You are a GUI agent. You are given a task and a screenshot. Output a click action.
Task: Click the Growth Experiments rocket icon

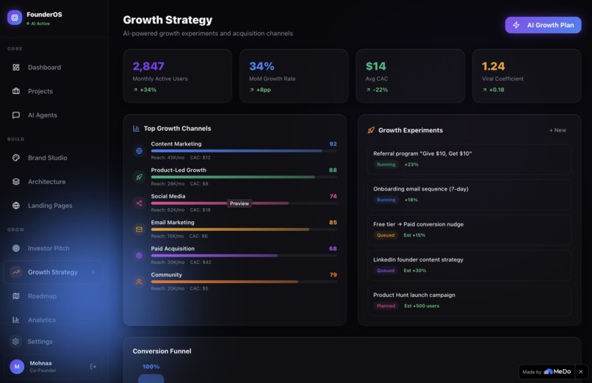click(371, 130)
